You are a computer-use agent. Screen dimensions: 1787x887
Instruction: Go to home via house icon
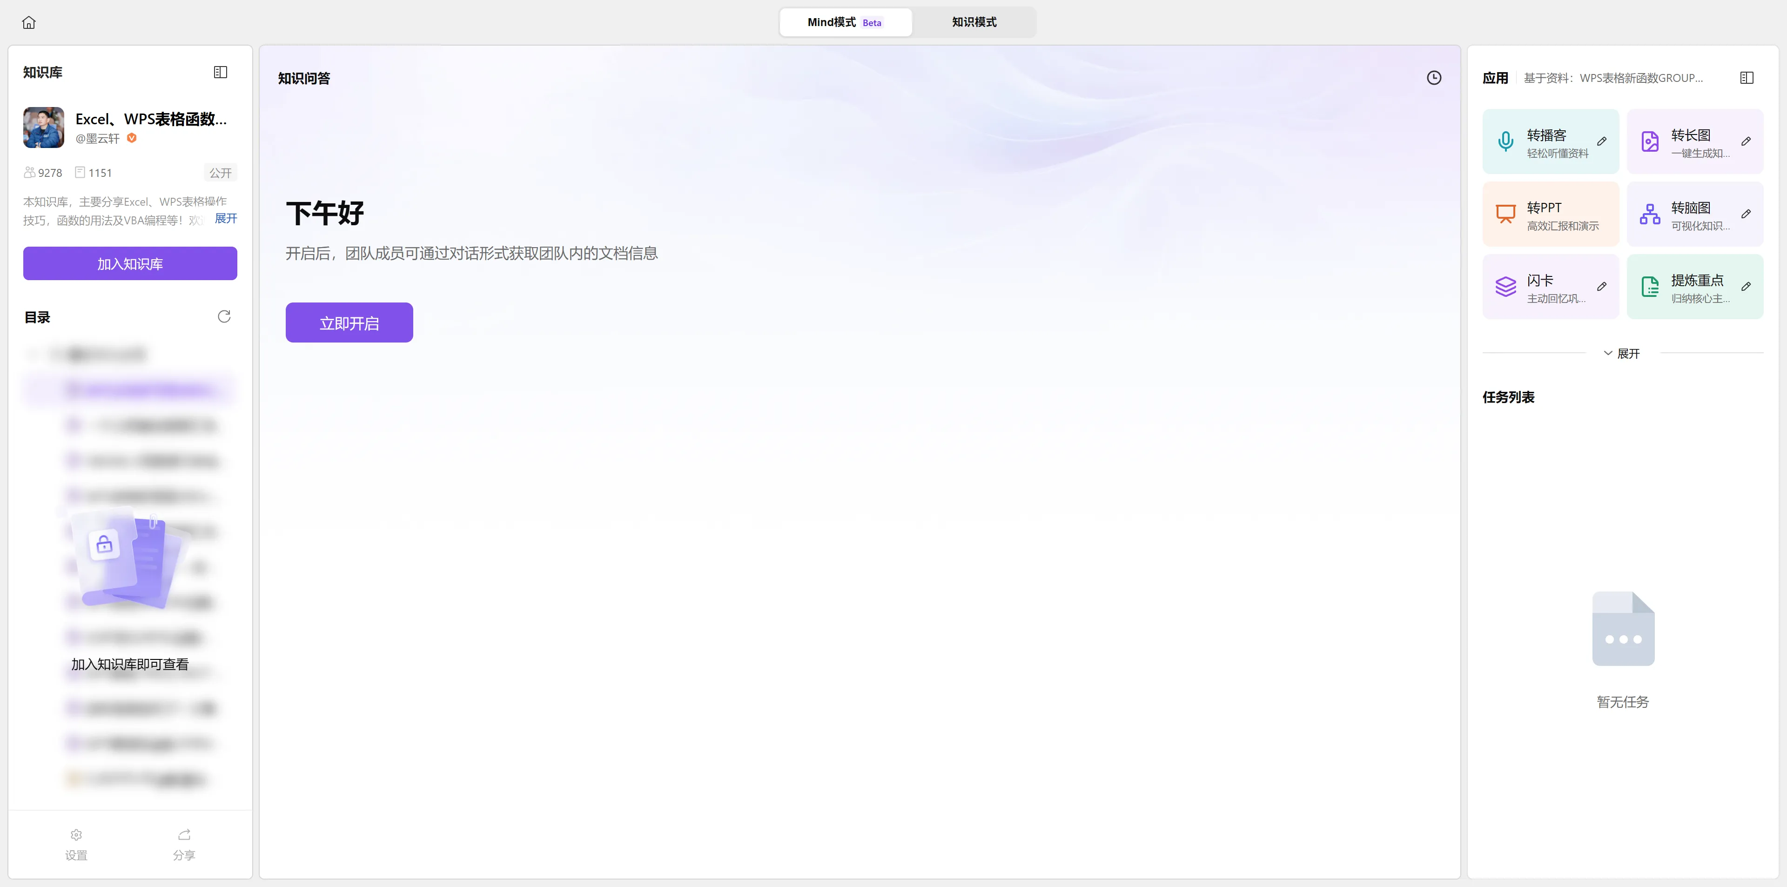coord(28,22)
